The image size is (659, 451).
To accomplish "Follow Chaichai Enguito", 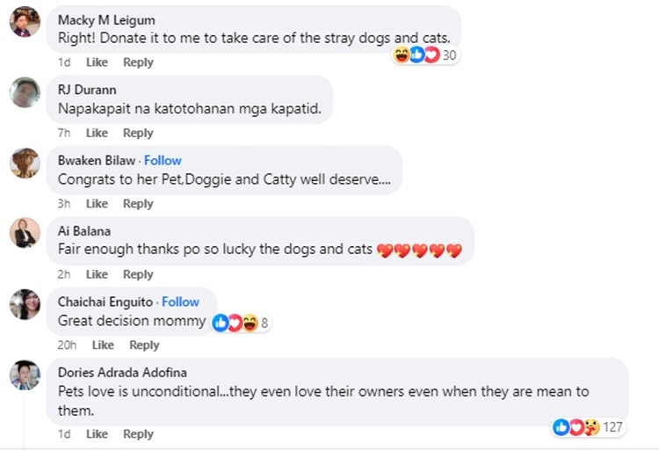I will 180,302.
